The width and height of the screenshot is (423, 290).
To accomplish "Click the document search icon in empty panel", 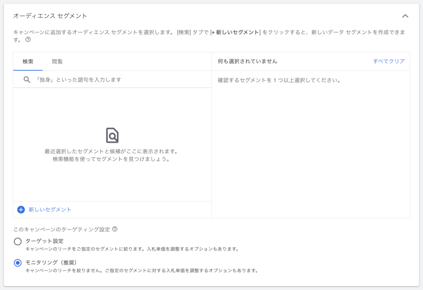I will 112,135.
